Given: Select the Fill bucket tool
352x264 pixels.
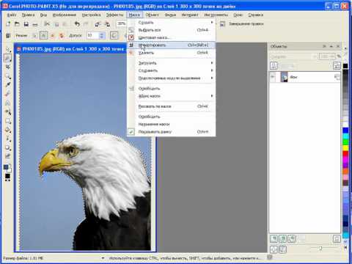Looking at the screenshot, I should click(8, 130).
